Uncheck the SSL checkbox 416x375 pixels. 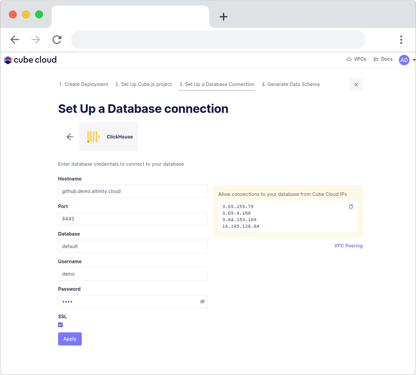[61, 325]
